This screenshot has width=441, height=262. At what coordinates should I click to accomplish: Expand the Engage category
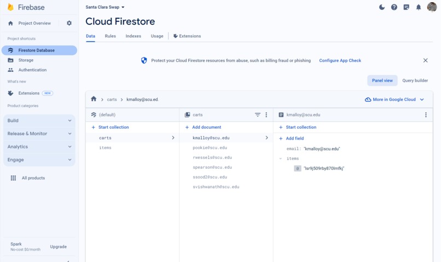[x=39, y=160]
